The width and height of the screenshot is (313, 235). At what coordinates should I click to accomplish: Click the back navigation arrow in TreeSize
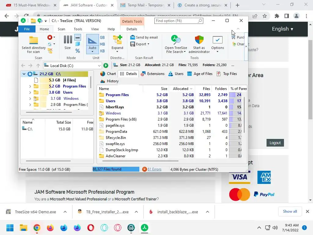(23, 65)
